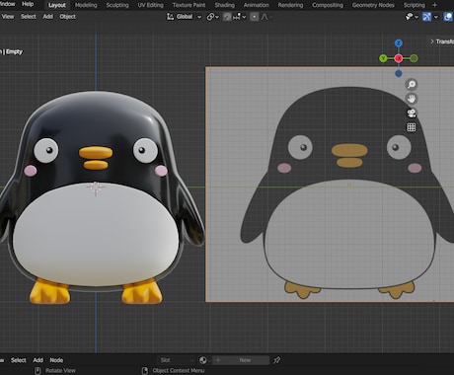
Task: Switch to the Compositing workspace tab
Action: tap(328, 5)
